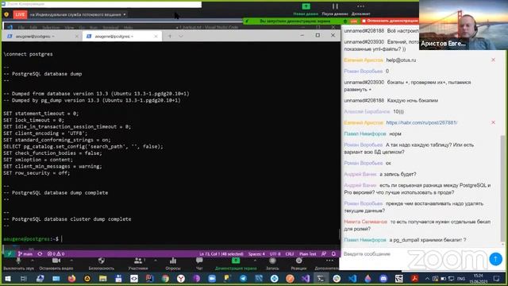Open the Zoom Participants panel
The image size is (508, 286).
[138, 264]
